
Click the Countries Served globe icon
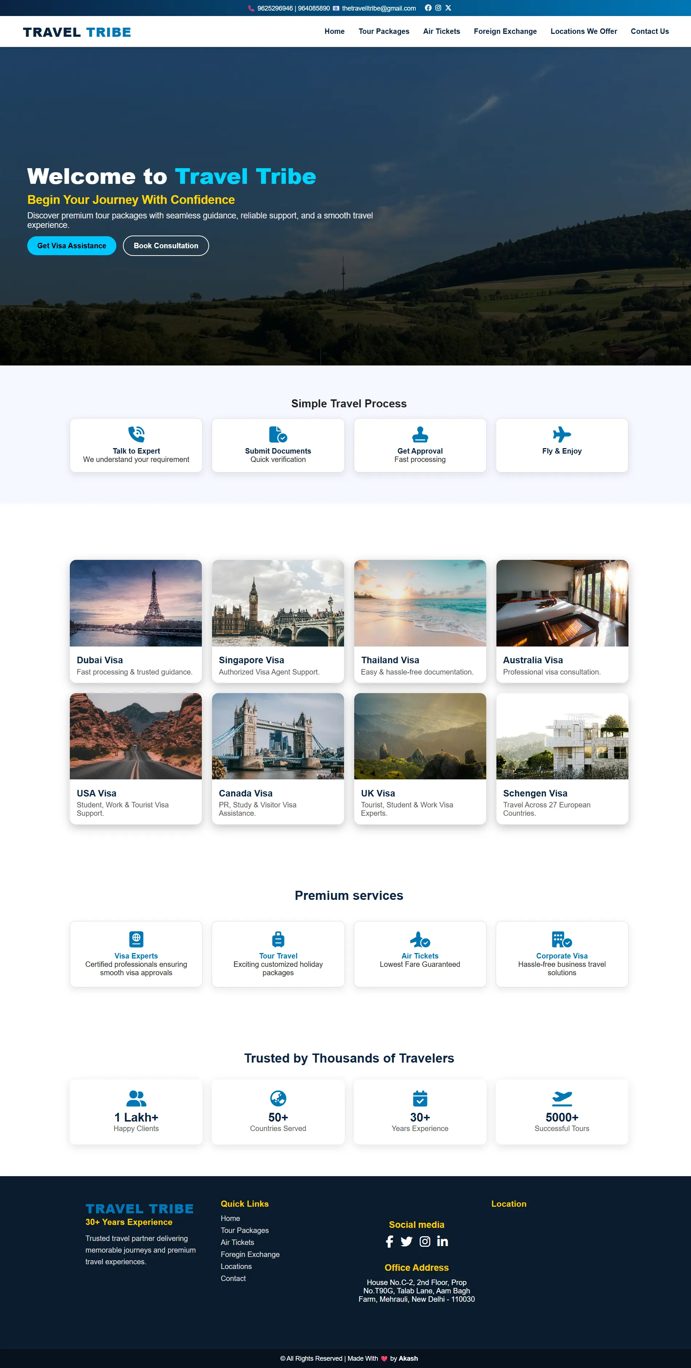[278, 1098]
